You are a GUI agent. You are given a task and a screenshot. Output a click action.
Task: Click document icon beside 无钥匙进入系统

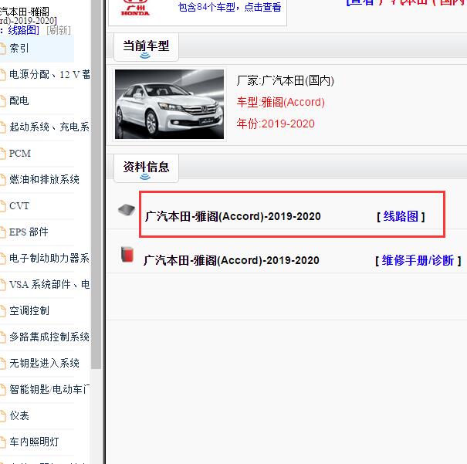[2, 363]
